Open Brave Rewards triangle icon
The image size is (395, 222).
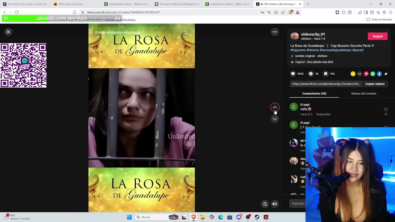click(297, 12)
